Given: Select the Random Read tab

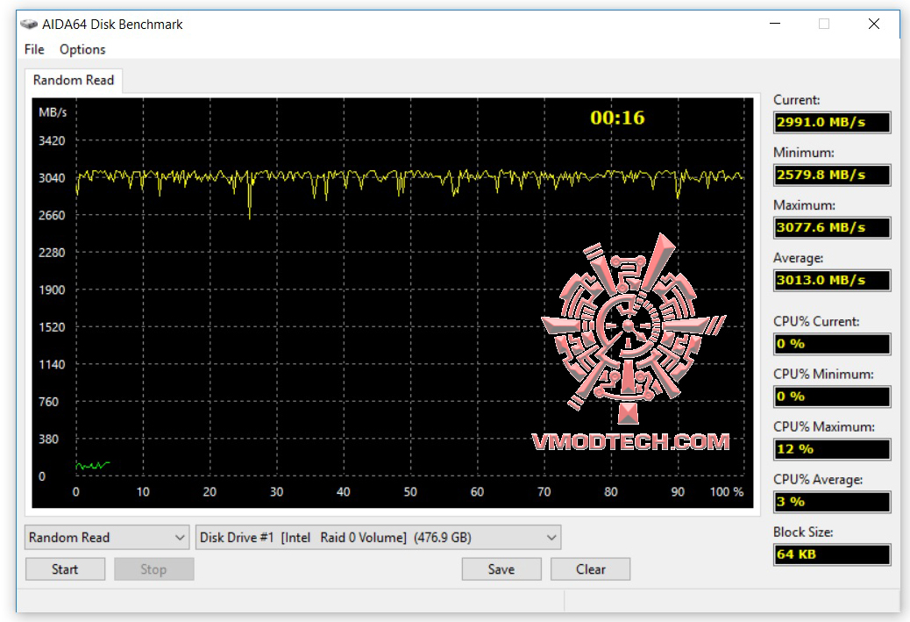Looking at the screenshot, I should (x=74, y=80).
